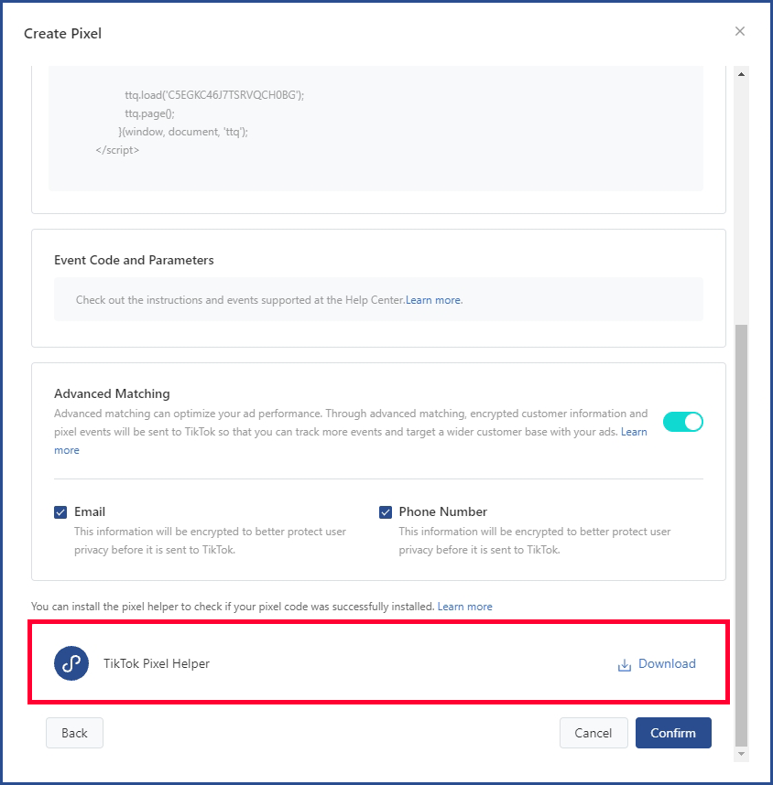Open Learn more link about installing pixel helper
Screen dimensions: 773x785
pyautogui.click(x=464, y=607)
